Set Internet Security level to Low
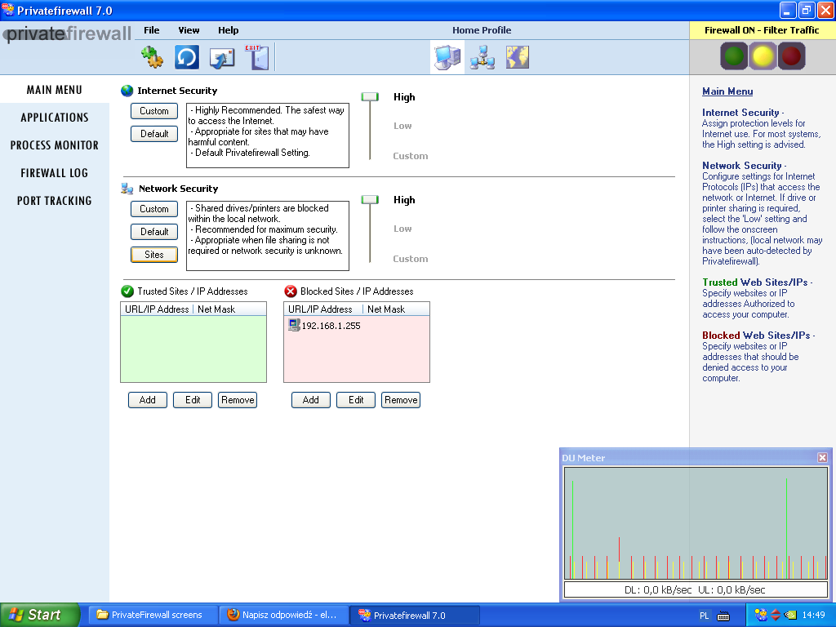The image size is (836, 627). click(x=402, y=126)
